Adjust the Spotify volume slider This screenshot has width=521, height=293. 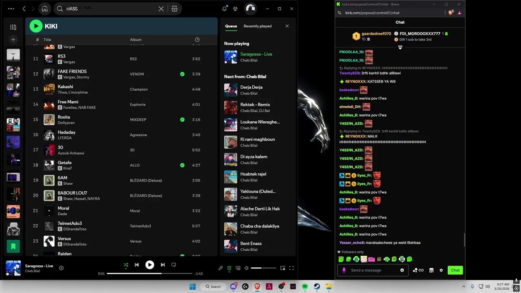click(263, 268)
